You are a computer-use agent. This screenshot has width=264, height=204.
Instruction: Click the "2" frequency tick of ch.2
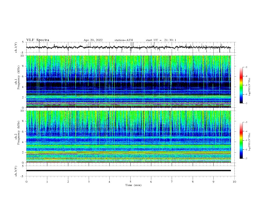(x=23, y=152)
